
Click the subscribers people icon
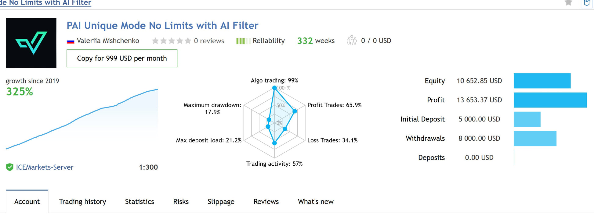[x=352, y=41]
